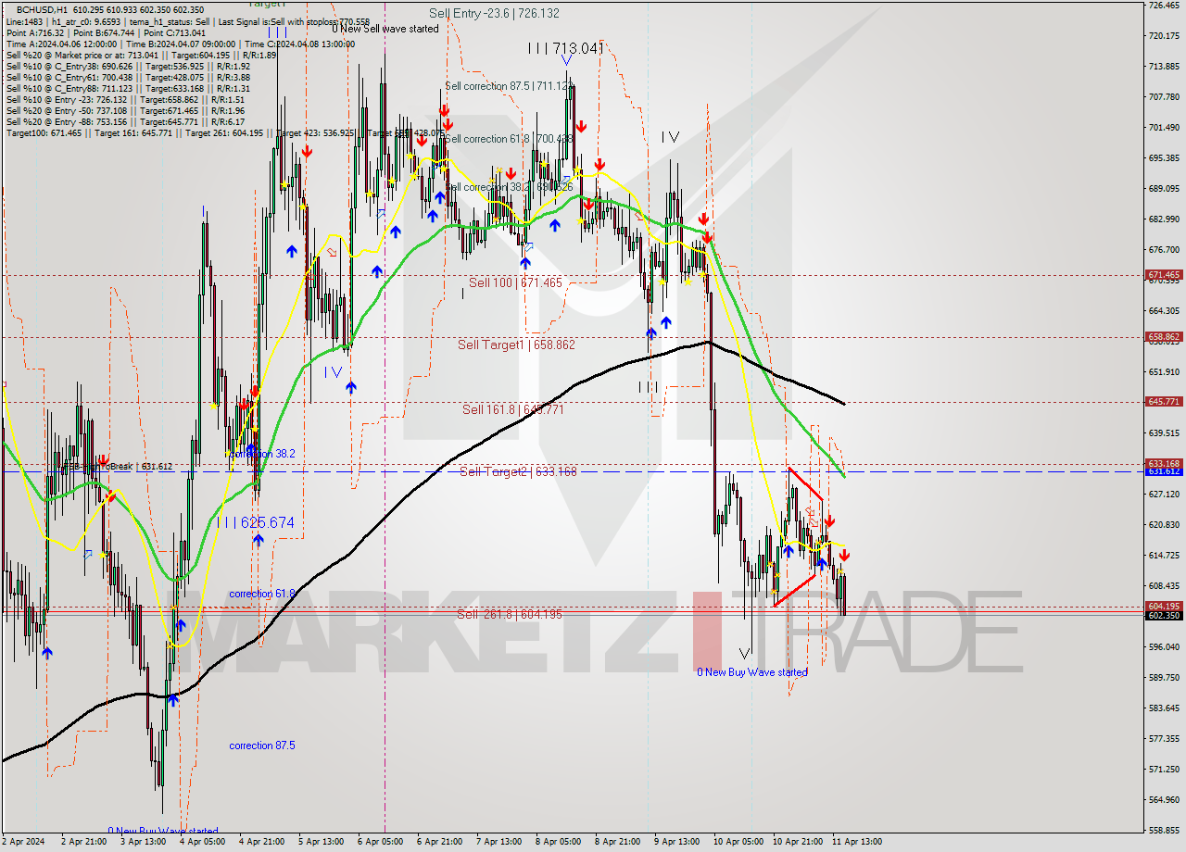Click the blue 'correction 61.8' label
Image resolution: width=1186 pixels, height=852 pixels.
(x=262, y=594)
